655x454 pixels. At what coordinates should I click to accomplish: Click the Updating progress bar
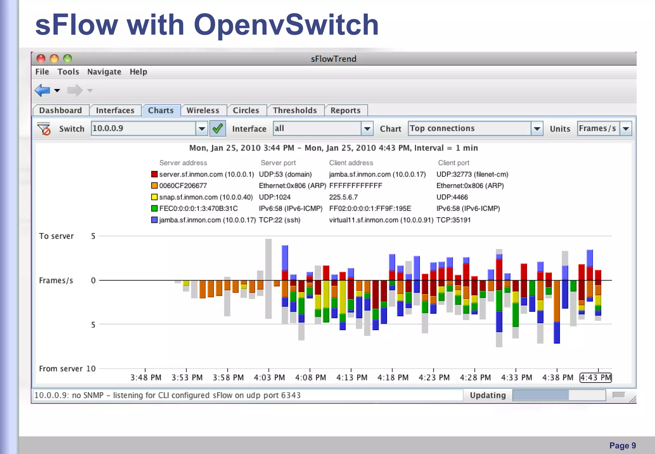click(559, 395)
